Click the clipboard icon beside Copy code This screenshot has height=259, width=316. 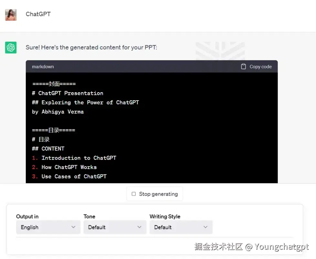coord(244,66)
